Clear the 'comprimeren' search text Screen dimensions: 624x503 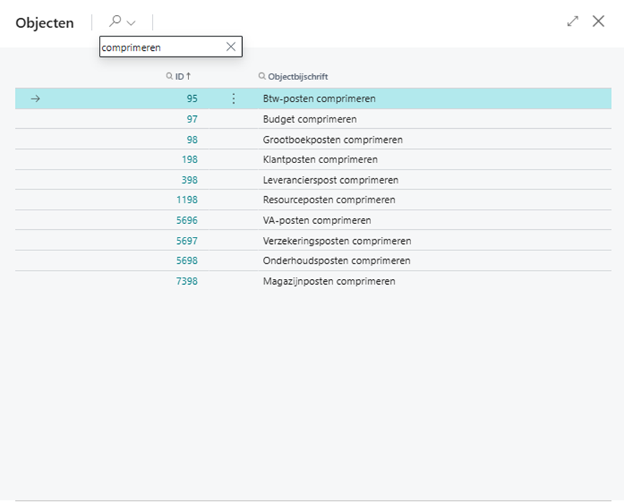coord(231,47)
